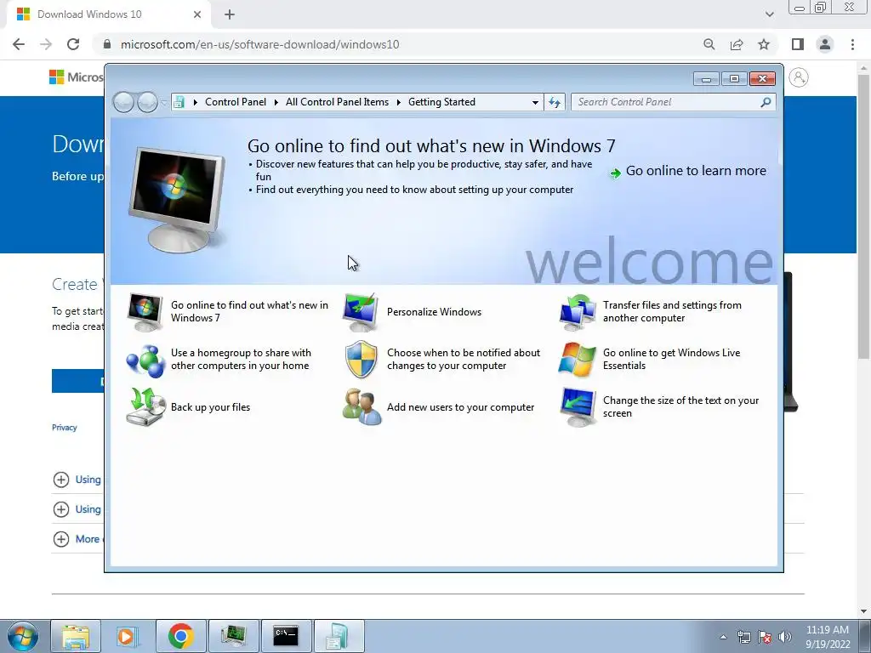The width and height of the screenshot is (871, 653).
Task: Click the green arrow beside Go online to learn more
Action: (615, 173)
